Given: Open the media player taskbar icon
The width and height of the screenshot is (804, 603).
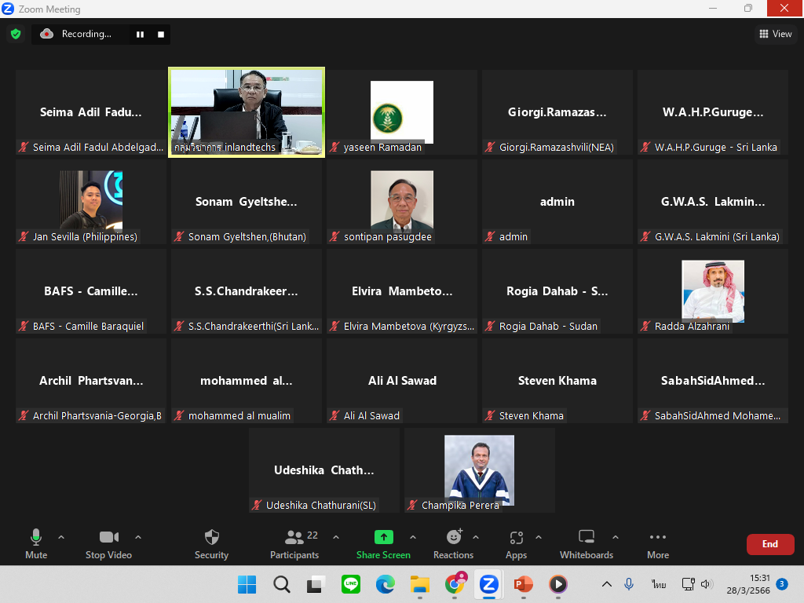Looking at the screenshot, I should (x=558, y=584).
